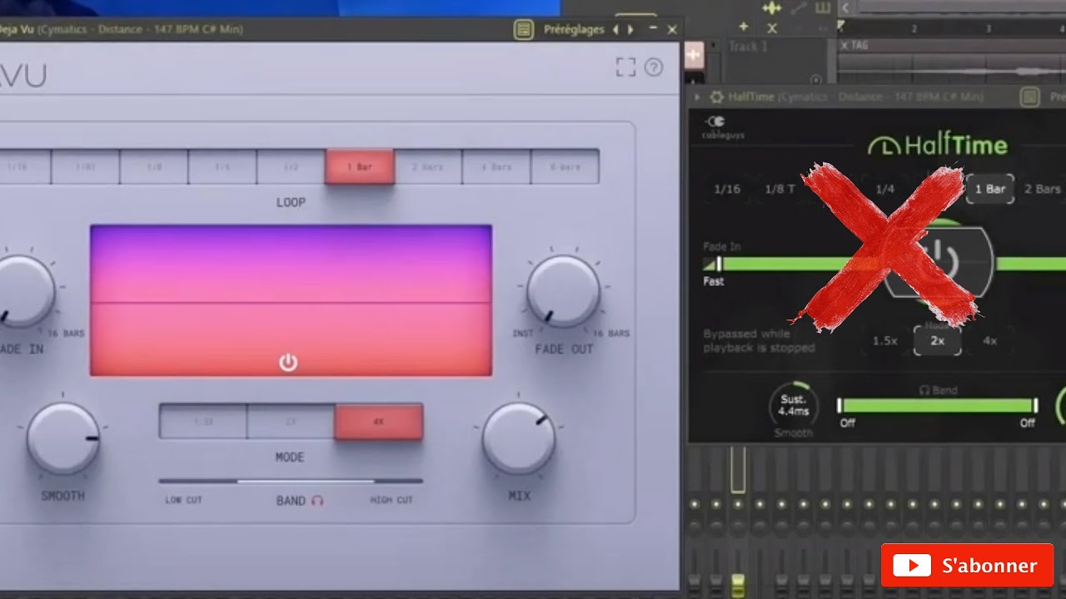Go to next preset in Deja Vu

click(630, 29)
